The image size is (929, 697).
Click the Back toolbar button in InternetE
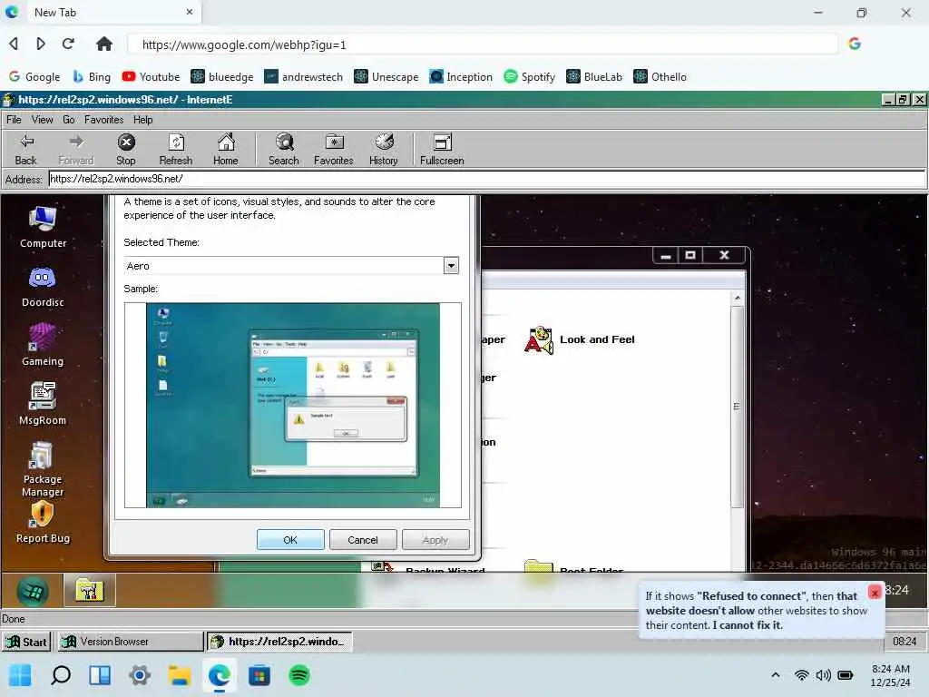[x=26, y=150]
